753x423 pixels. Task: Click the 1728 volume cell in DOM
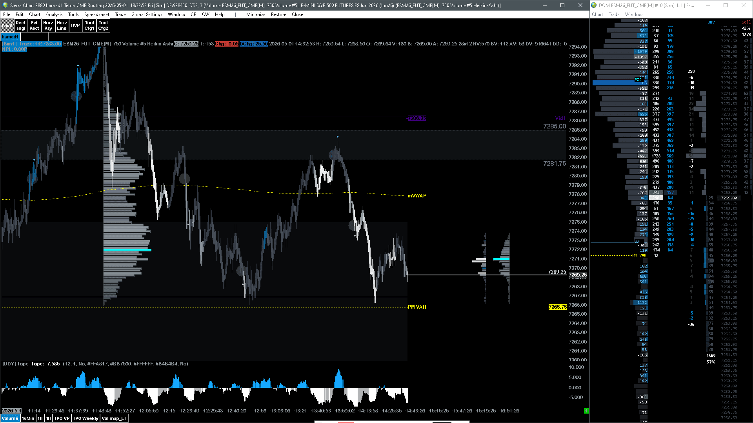pos(656,156)
